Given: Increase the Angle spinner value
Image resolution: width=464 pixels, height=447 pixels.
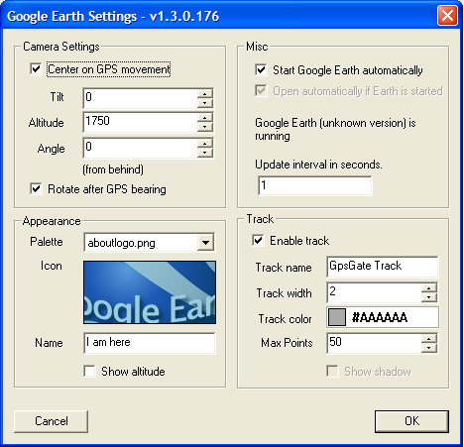Looking at the screenshot, I should 205,144.
